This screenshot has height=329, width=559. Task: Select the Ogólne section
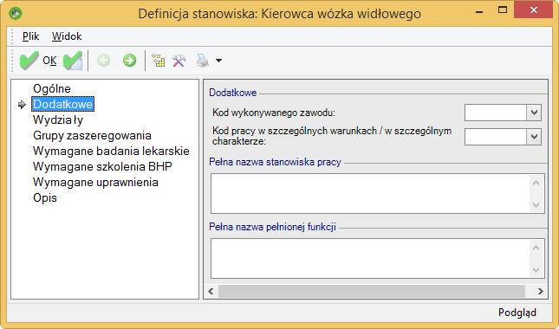pos(52,88)
